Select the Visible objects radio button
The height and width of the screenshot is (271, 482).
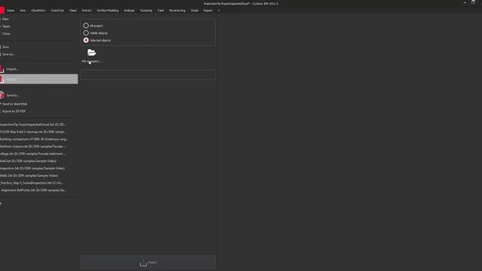coord(86,33)
